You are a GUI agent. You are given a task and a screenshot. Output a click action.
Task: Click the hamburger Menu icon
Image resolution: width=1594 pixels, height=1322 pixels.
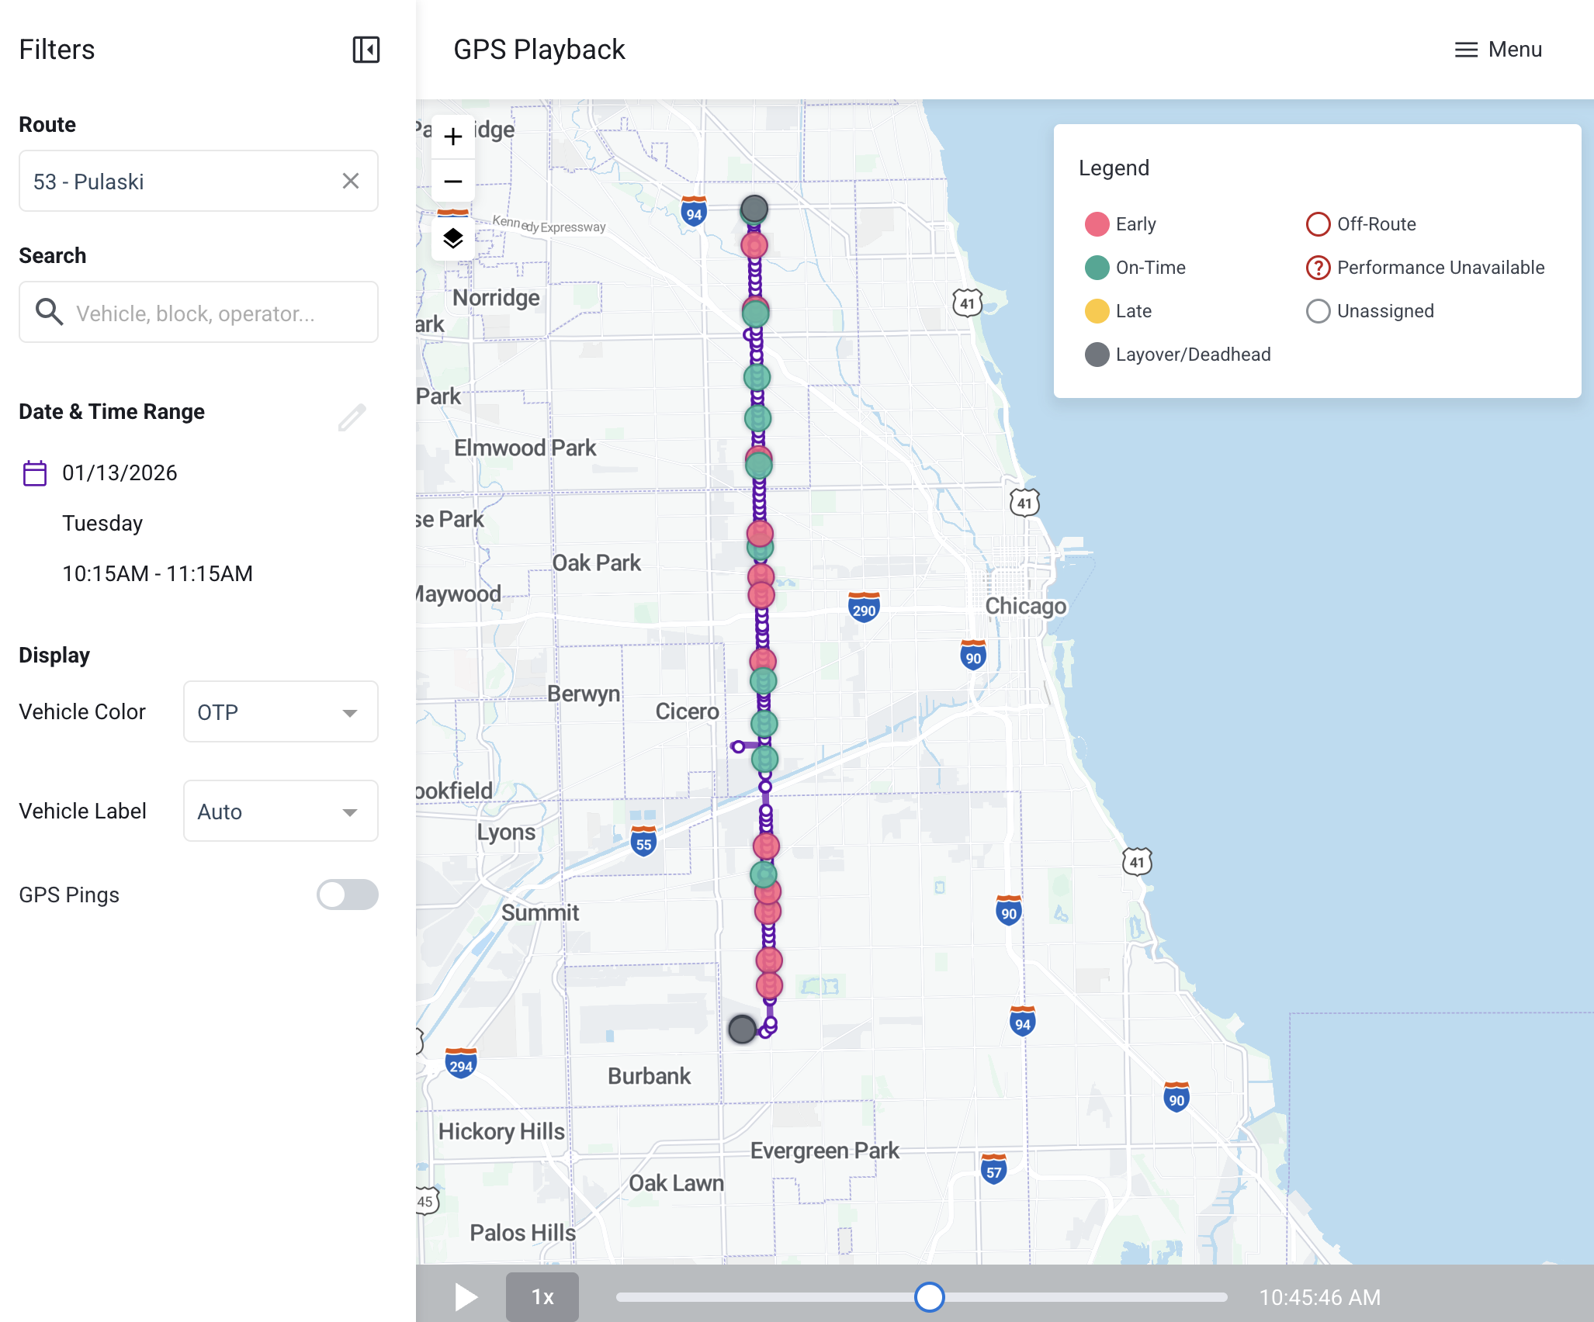point(1465,50)
